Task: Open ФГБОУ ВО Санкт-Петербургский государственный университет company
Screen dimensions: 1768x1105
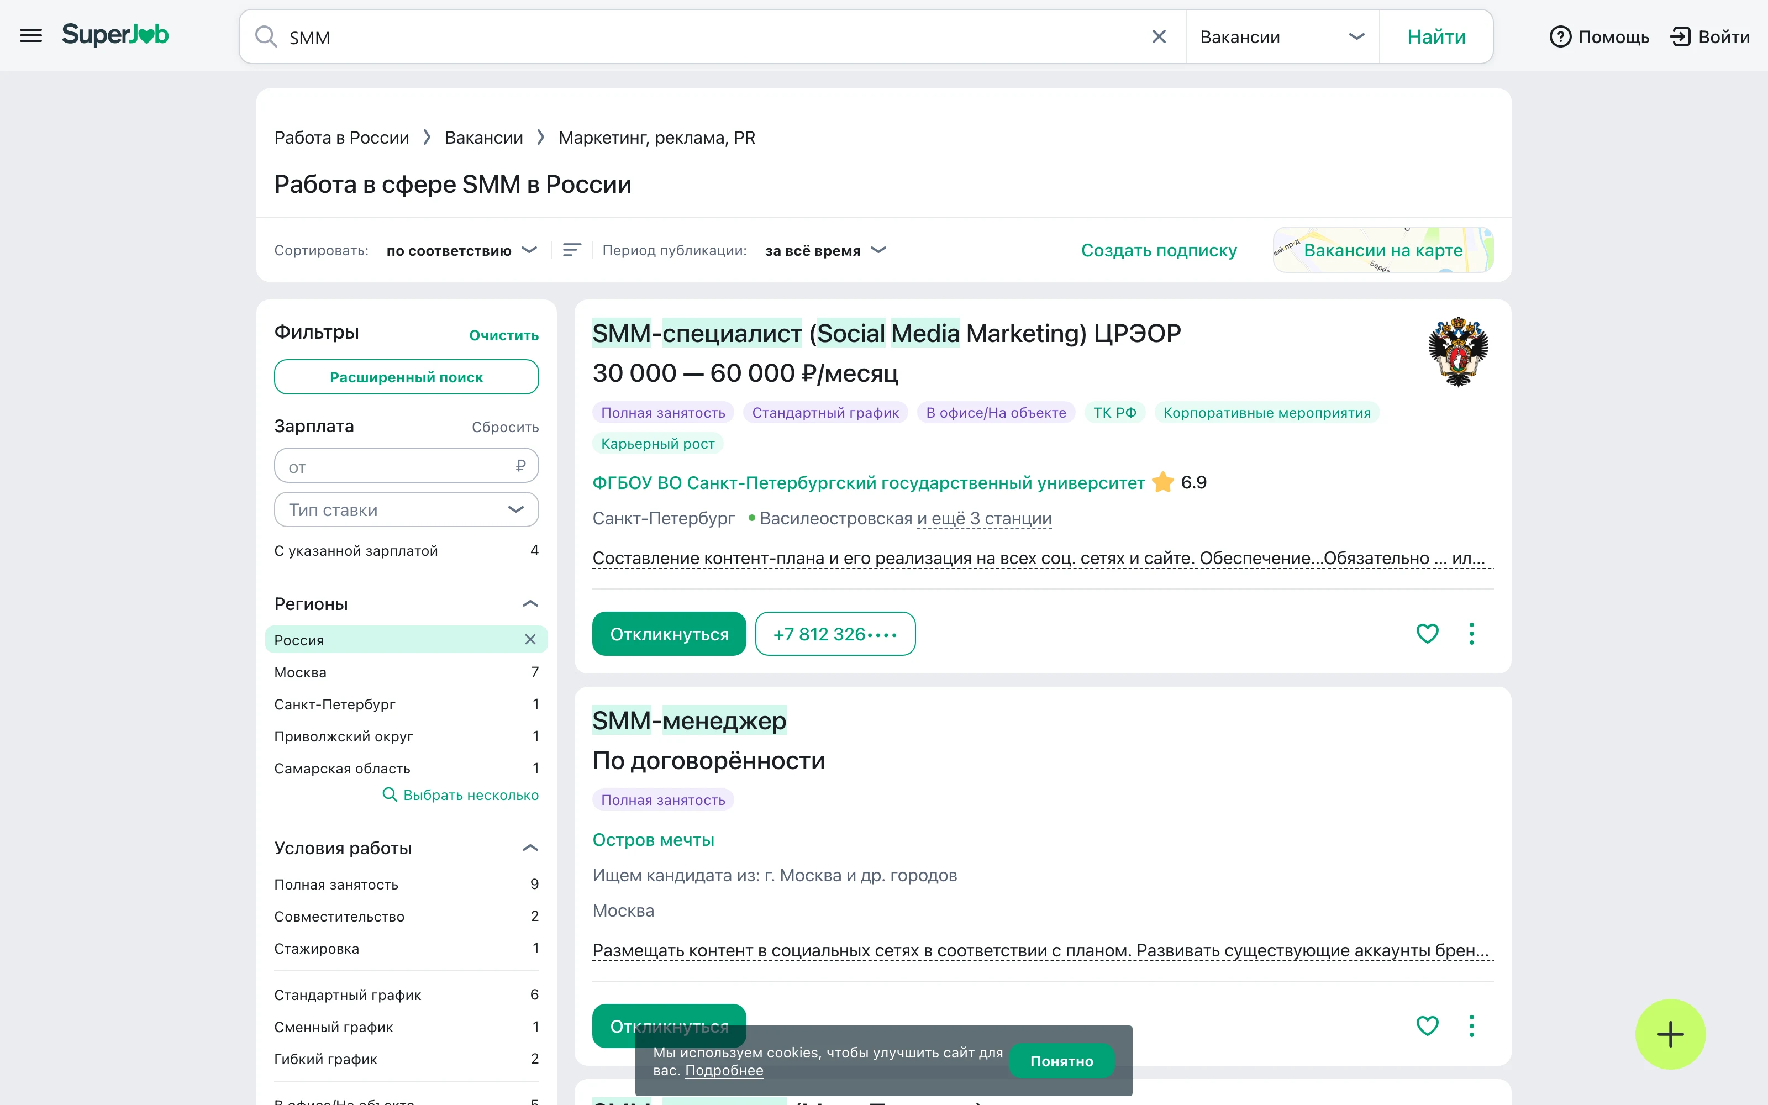Action: [868, 483]
